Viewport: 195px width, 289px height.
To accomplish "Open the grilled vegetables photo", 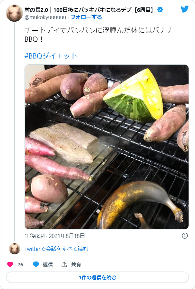I will 107,147.
